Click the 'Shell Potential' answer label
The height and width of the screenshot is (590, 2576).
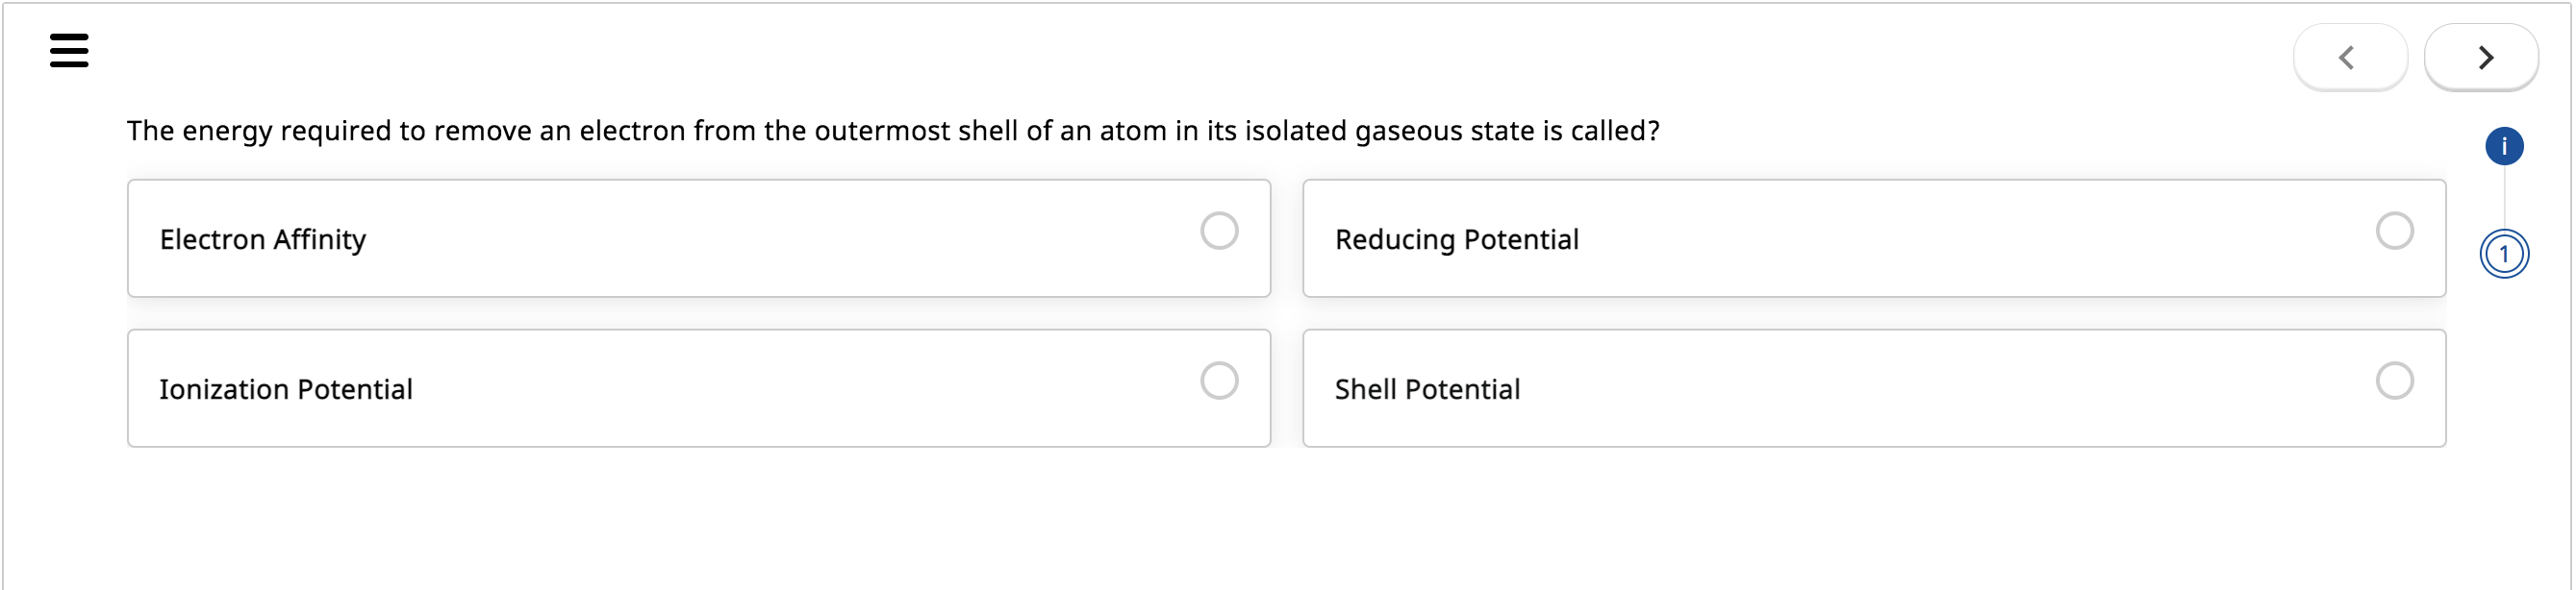1427,389
